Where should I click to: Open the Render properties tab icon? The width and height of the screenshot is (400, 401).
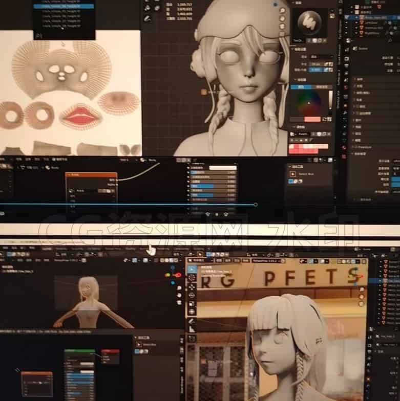(346, 58)
